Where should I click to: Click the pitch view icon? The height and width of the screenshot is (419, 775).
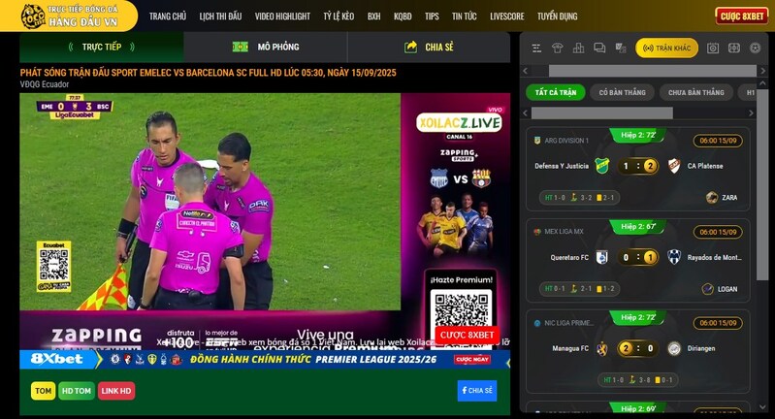pos(734,48)
